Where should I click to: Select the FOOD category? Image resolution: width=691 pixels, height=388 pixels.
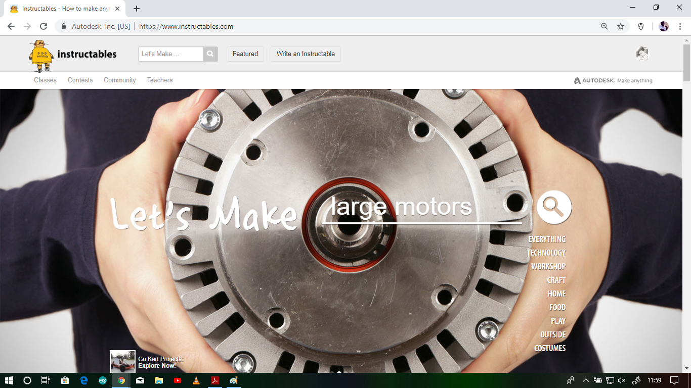click(x=557, y=307)
